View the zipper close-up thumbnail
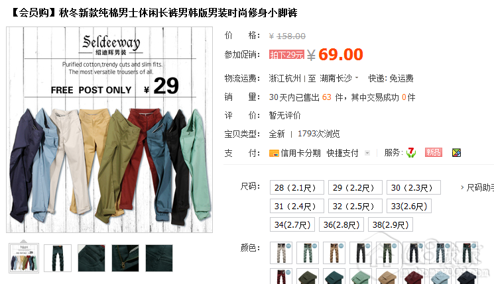This screenshot has height=284, width=494. click(x=125, y=258)
